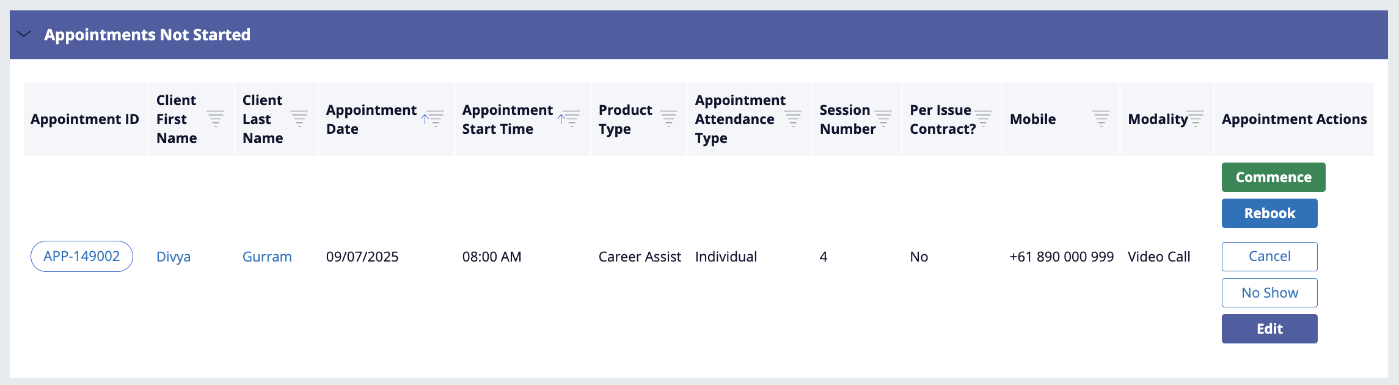Screen dimensions: 1399x385
Task: Open client first name Divya link
Action: click(x=174, y=257)
